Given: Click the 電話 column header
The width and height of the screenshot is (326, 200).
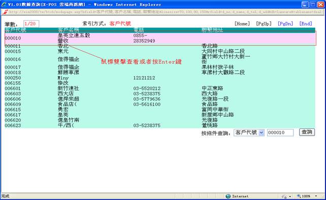Looking at the screenshot, I should pyautogui.click(x=139, y=30).
